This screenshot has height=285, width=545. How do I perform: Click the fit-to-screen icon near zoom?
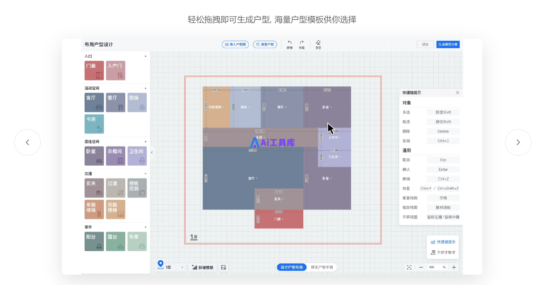click(x=409, y=267)
